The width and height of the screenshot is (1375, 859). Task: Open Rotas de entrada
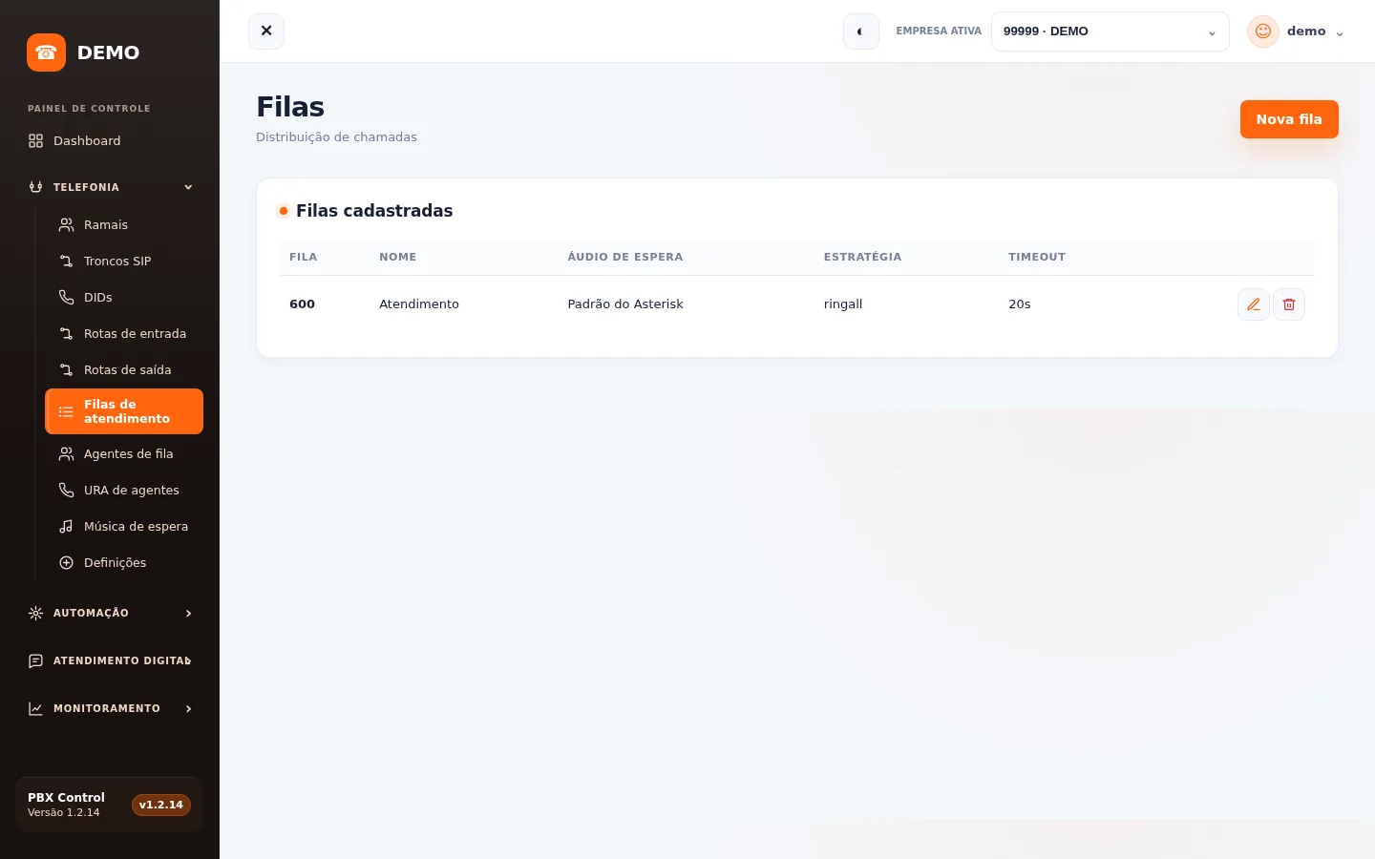[x=124, y=334]
